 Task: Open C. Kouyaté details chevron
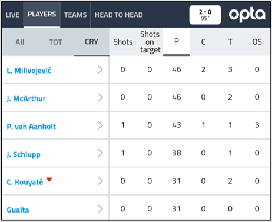tap(101, 181)
